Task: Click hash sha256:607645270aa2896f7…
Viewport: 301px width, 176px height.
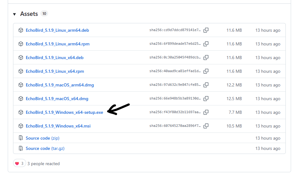Action: [175, 126]
